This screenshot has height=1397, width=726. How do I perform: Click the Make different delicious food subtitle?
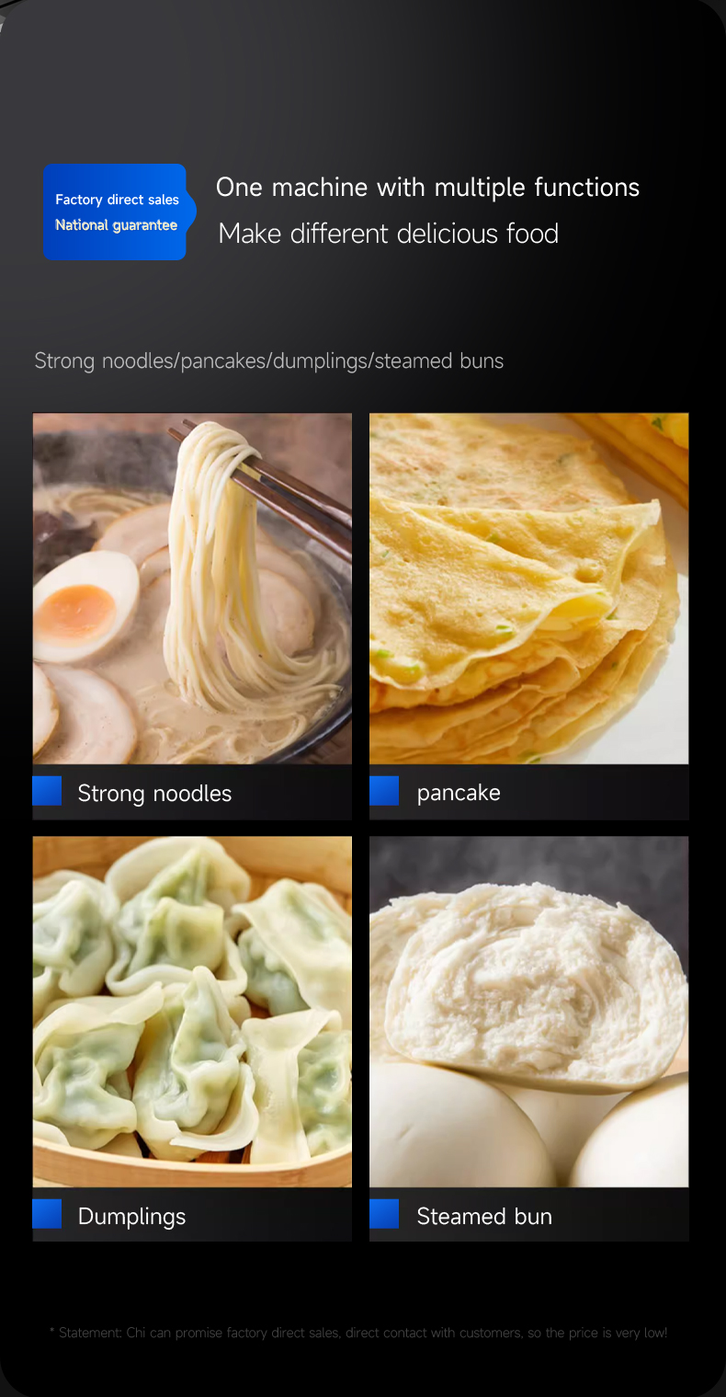coord(388,234)
